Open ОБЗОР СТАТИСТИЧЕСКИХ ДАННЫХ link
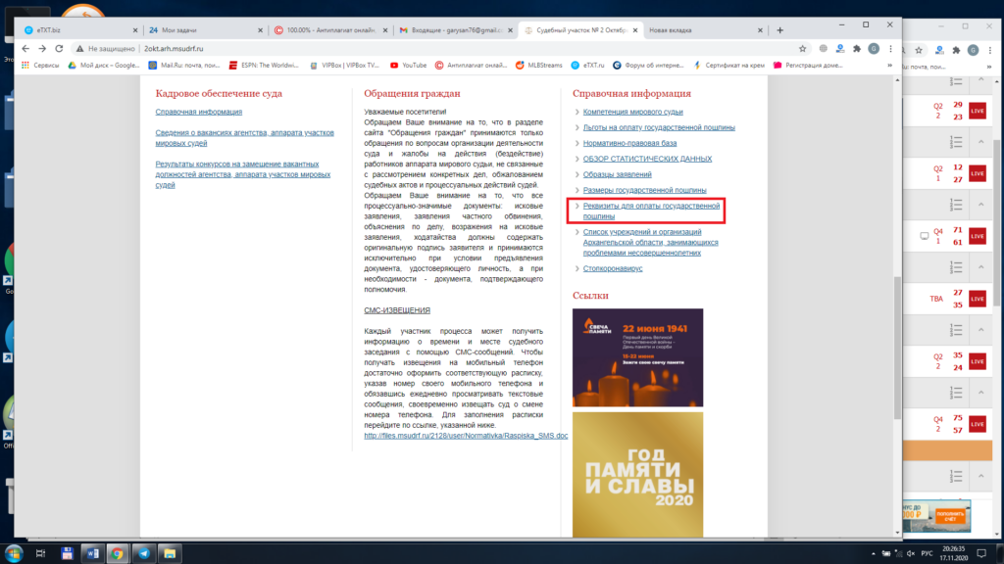 647,159
